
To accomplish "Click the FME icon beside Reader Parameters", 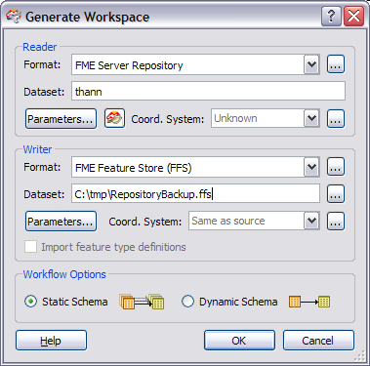I will (x=114, y=118).
